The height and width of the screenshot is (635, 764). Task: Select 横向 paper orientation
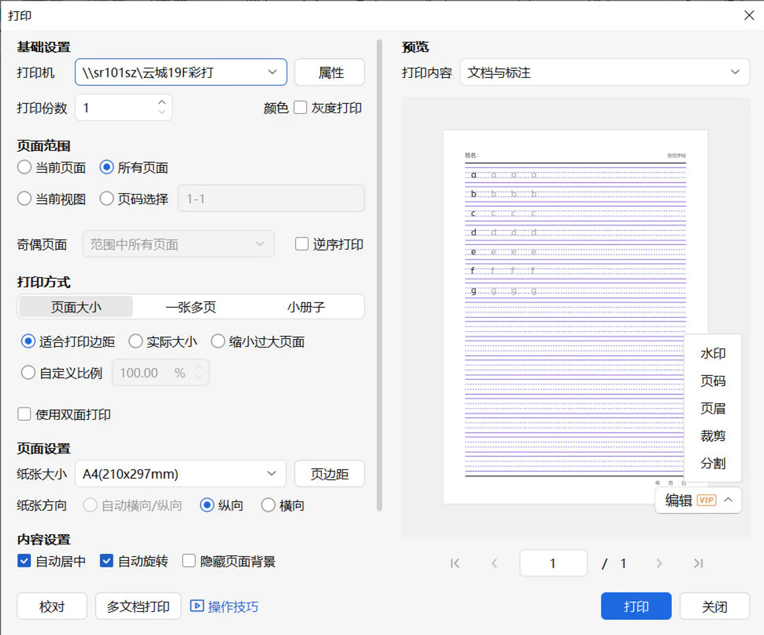pyautogui.click(x=268, y=505)
